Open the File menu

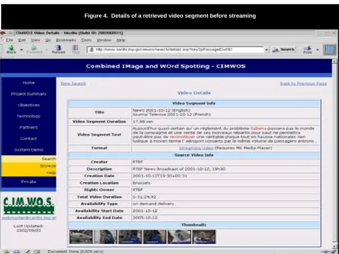point(9,40)
